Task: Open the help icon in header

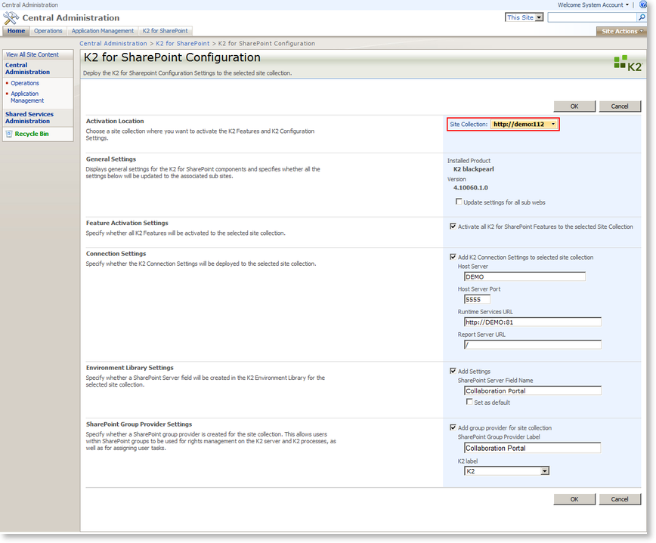Action: [x=643, y=5]
